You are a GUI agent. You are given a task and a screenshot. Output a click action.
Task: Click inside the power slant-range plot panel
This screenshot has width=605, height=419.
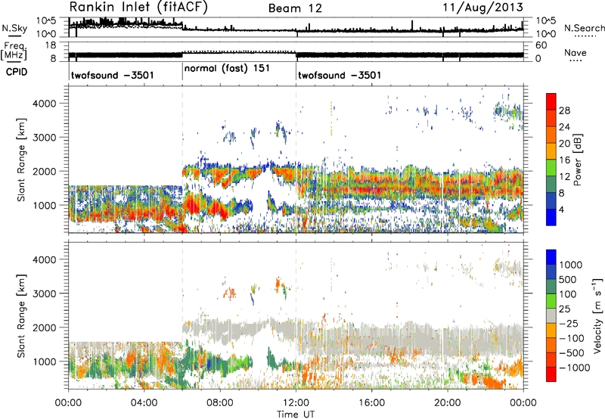(296, 160)
